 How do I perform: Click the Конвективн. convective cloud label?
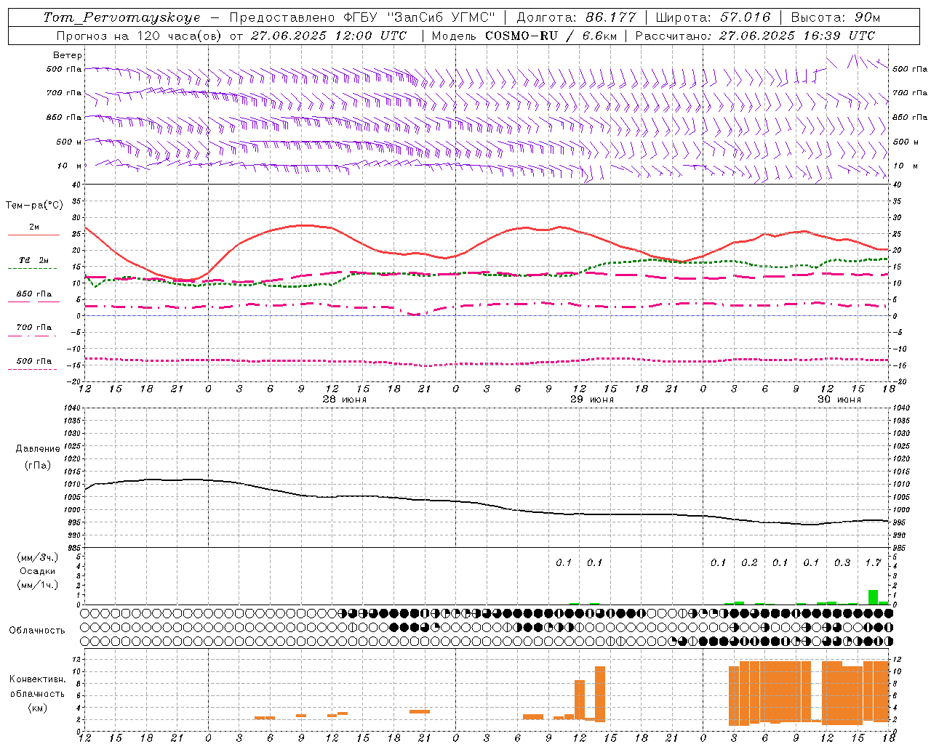point(38,679)
